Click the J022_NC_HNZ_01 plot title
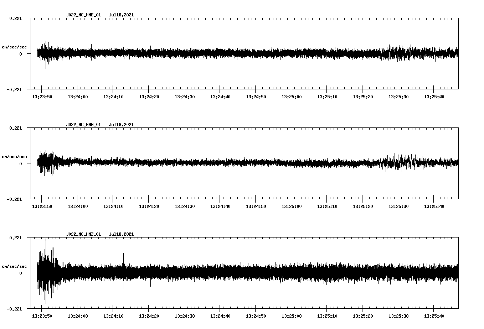The height and width of the screenshot is (329, 484). [x=83, y=234]
